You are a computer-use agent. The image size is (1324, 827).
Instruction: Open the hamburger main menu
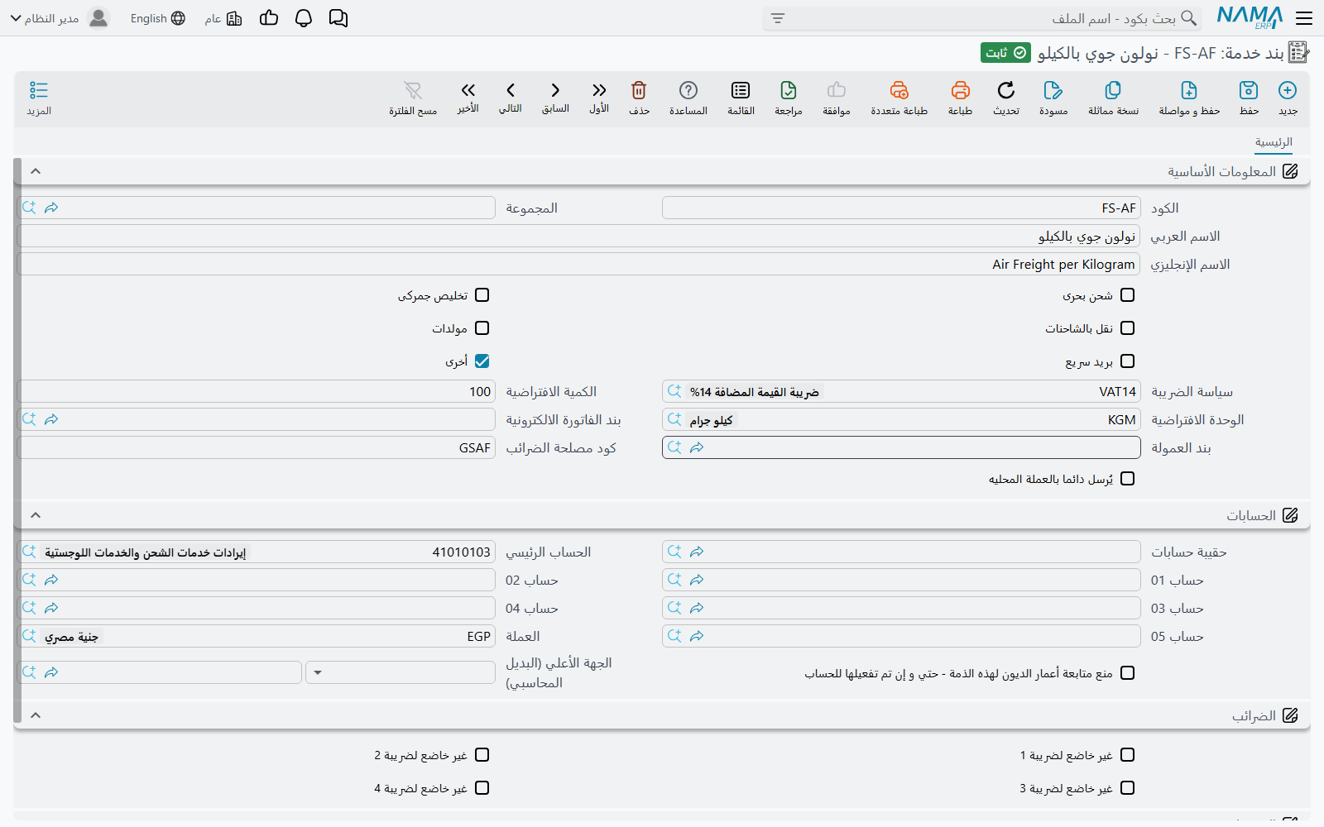click(x=1304, y=18)
